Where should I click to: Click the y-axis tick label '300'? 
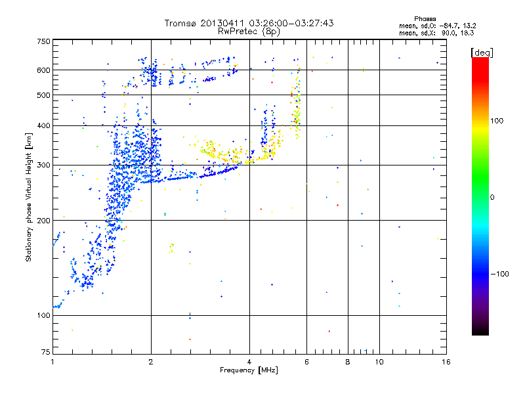tap(43, 165)
